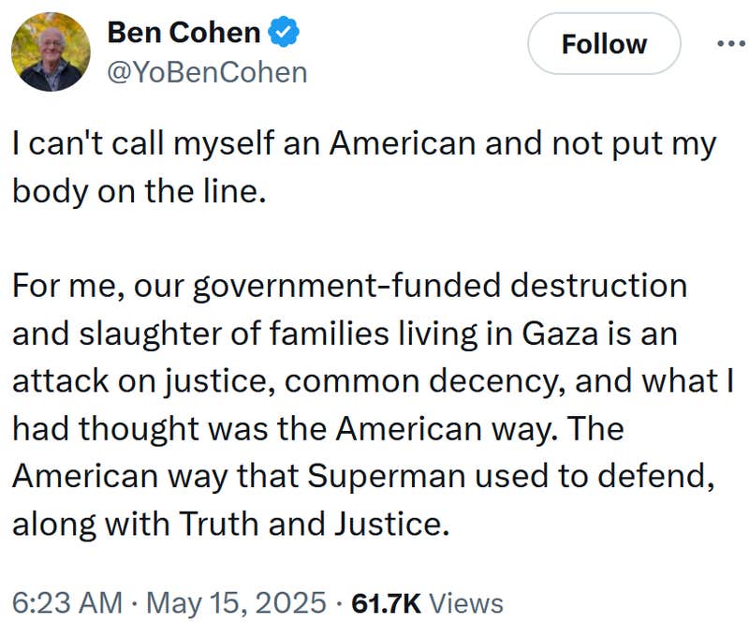Viewport: 749px width, 638px height.
Task: Click the Views label beside the count
Action: point(466,602)
